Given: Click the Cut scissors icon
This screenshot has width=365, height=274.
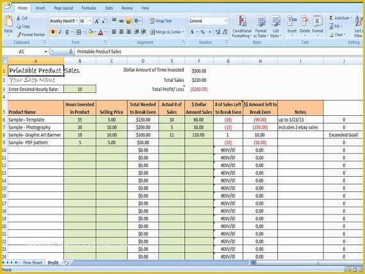Looking at the screenshot, I should click(19, 18).
